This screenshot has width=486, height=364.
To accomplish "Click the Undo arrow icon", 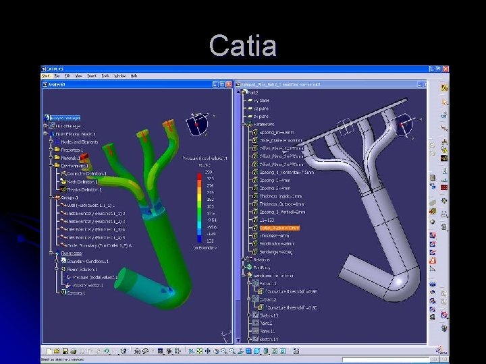I will (107, 351).
